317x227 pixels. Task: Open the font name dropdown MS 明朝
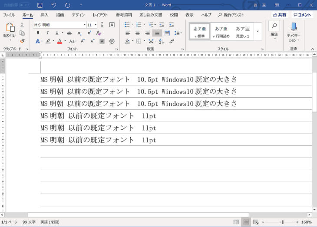click(59, 25)
